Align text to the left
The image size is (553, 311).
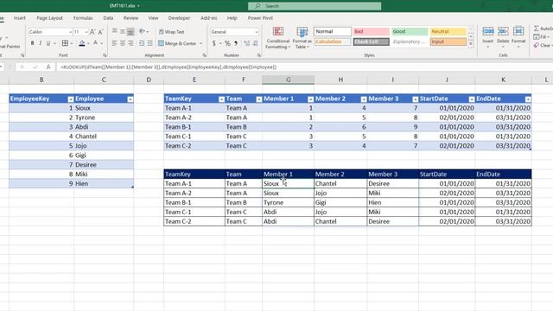[115, 43]
